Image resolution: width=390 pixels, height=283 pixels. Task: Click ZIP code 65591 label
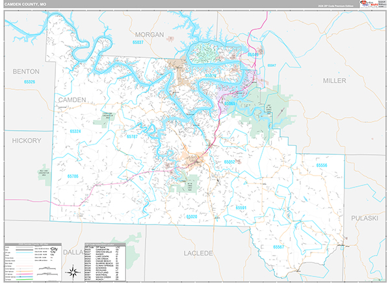[x=243, y=207]
